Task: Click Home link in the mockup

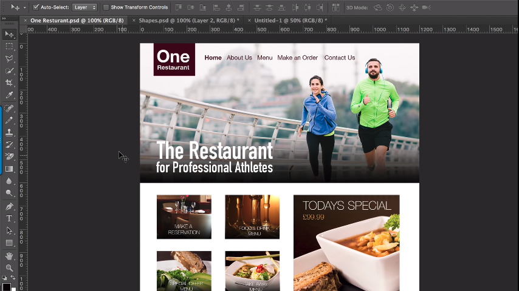Action: [x=213, y=58]
